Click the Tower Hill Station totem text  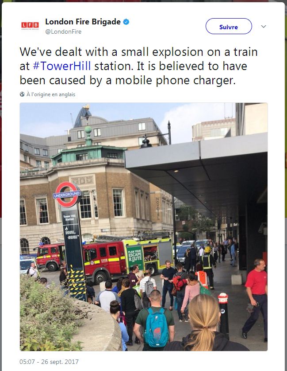pyautogui.click(x=69, y=218)
